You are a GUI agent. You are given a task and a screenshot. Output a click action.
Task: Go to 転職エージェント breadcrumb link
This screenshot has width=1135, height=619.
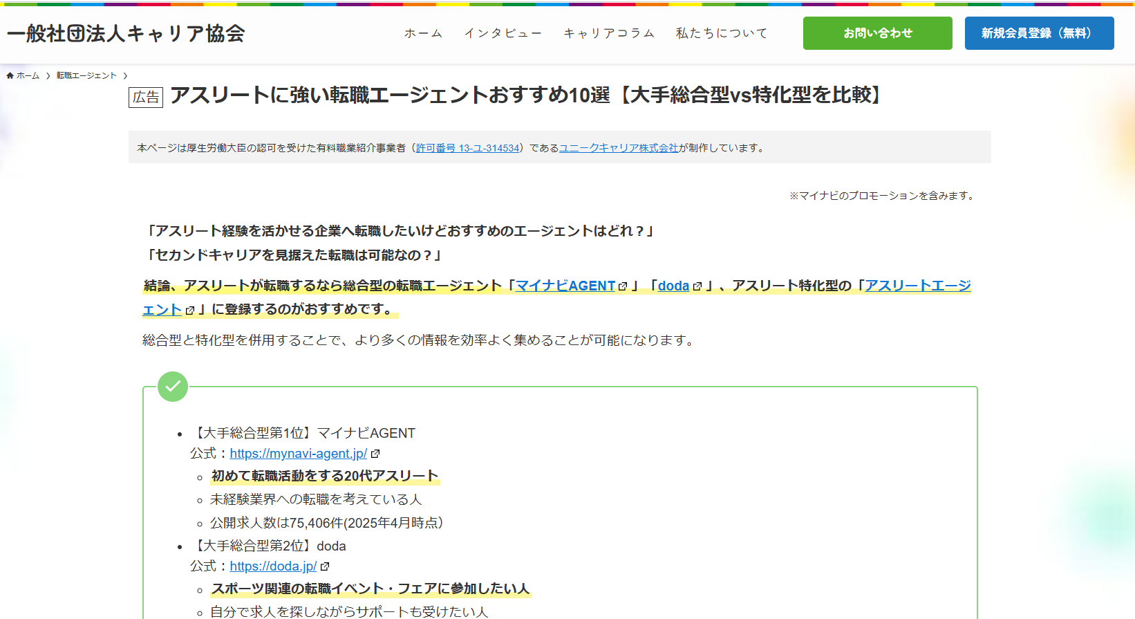pyautogui.click(x=86, y=75)
